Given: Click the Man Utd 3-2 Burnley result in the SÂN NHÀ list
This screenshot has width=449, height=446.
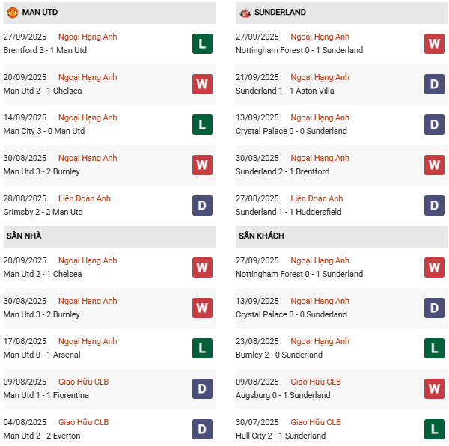Looking at the screenshot, I should click(x=41, y=314).
